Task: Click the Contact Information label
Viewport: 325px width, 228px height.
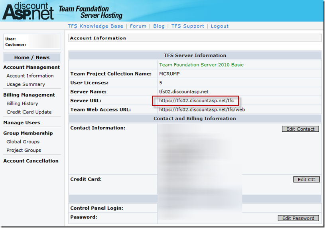Action: (x=98, y=128)
